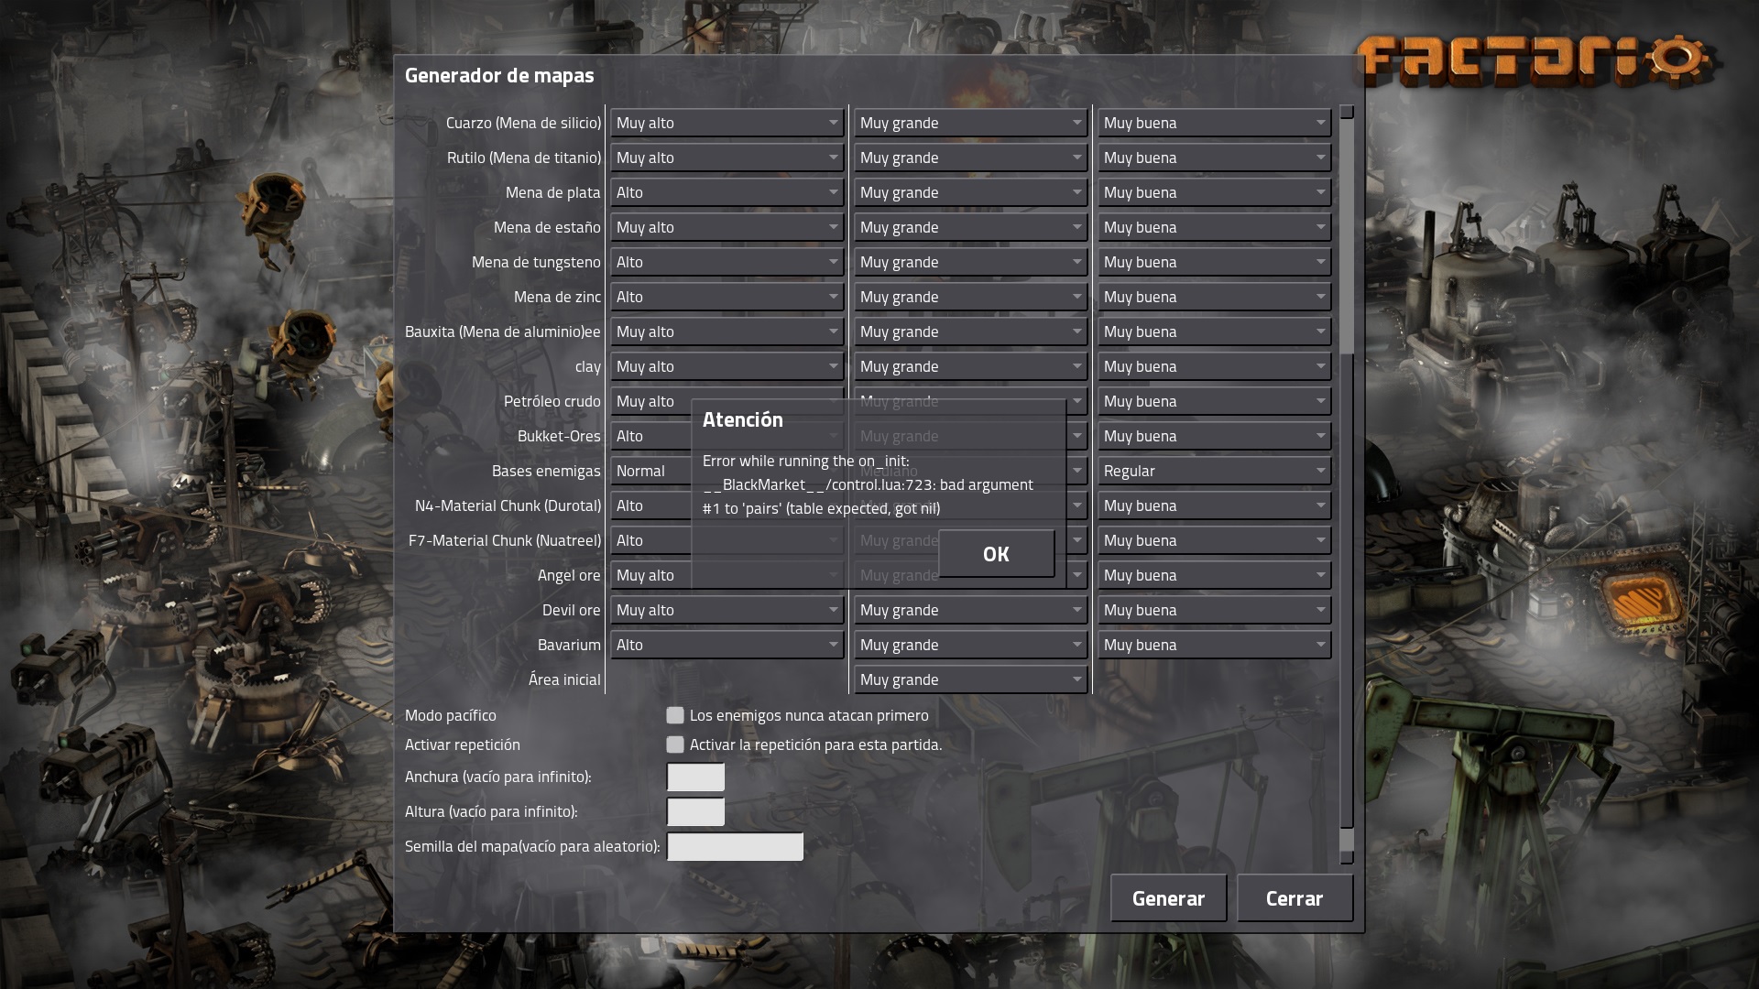Expand the Rutilo size dropdown
The height and width of the screenshot is (989, 1759).
pos(971,158)
